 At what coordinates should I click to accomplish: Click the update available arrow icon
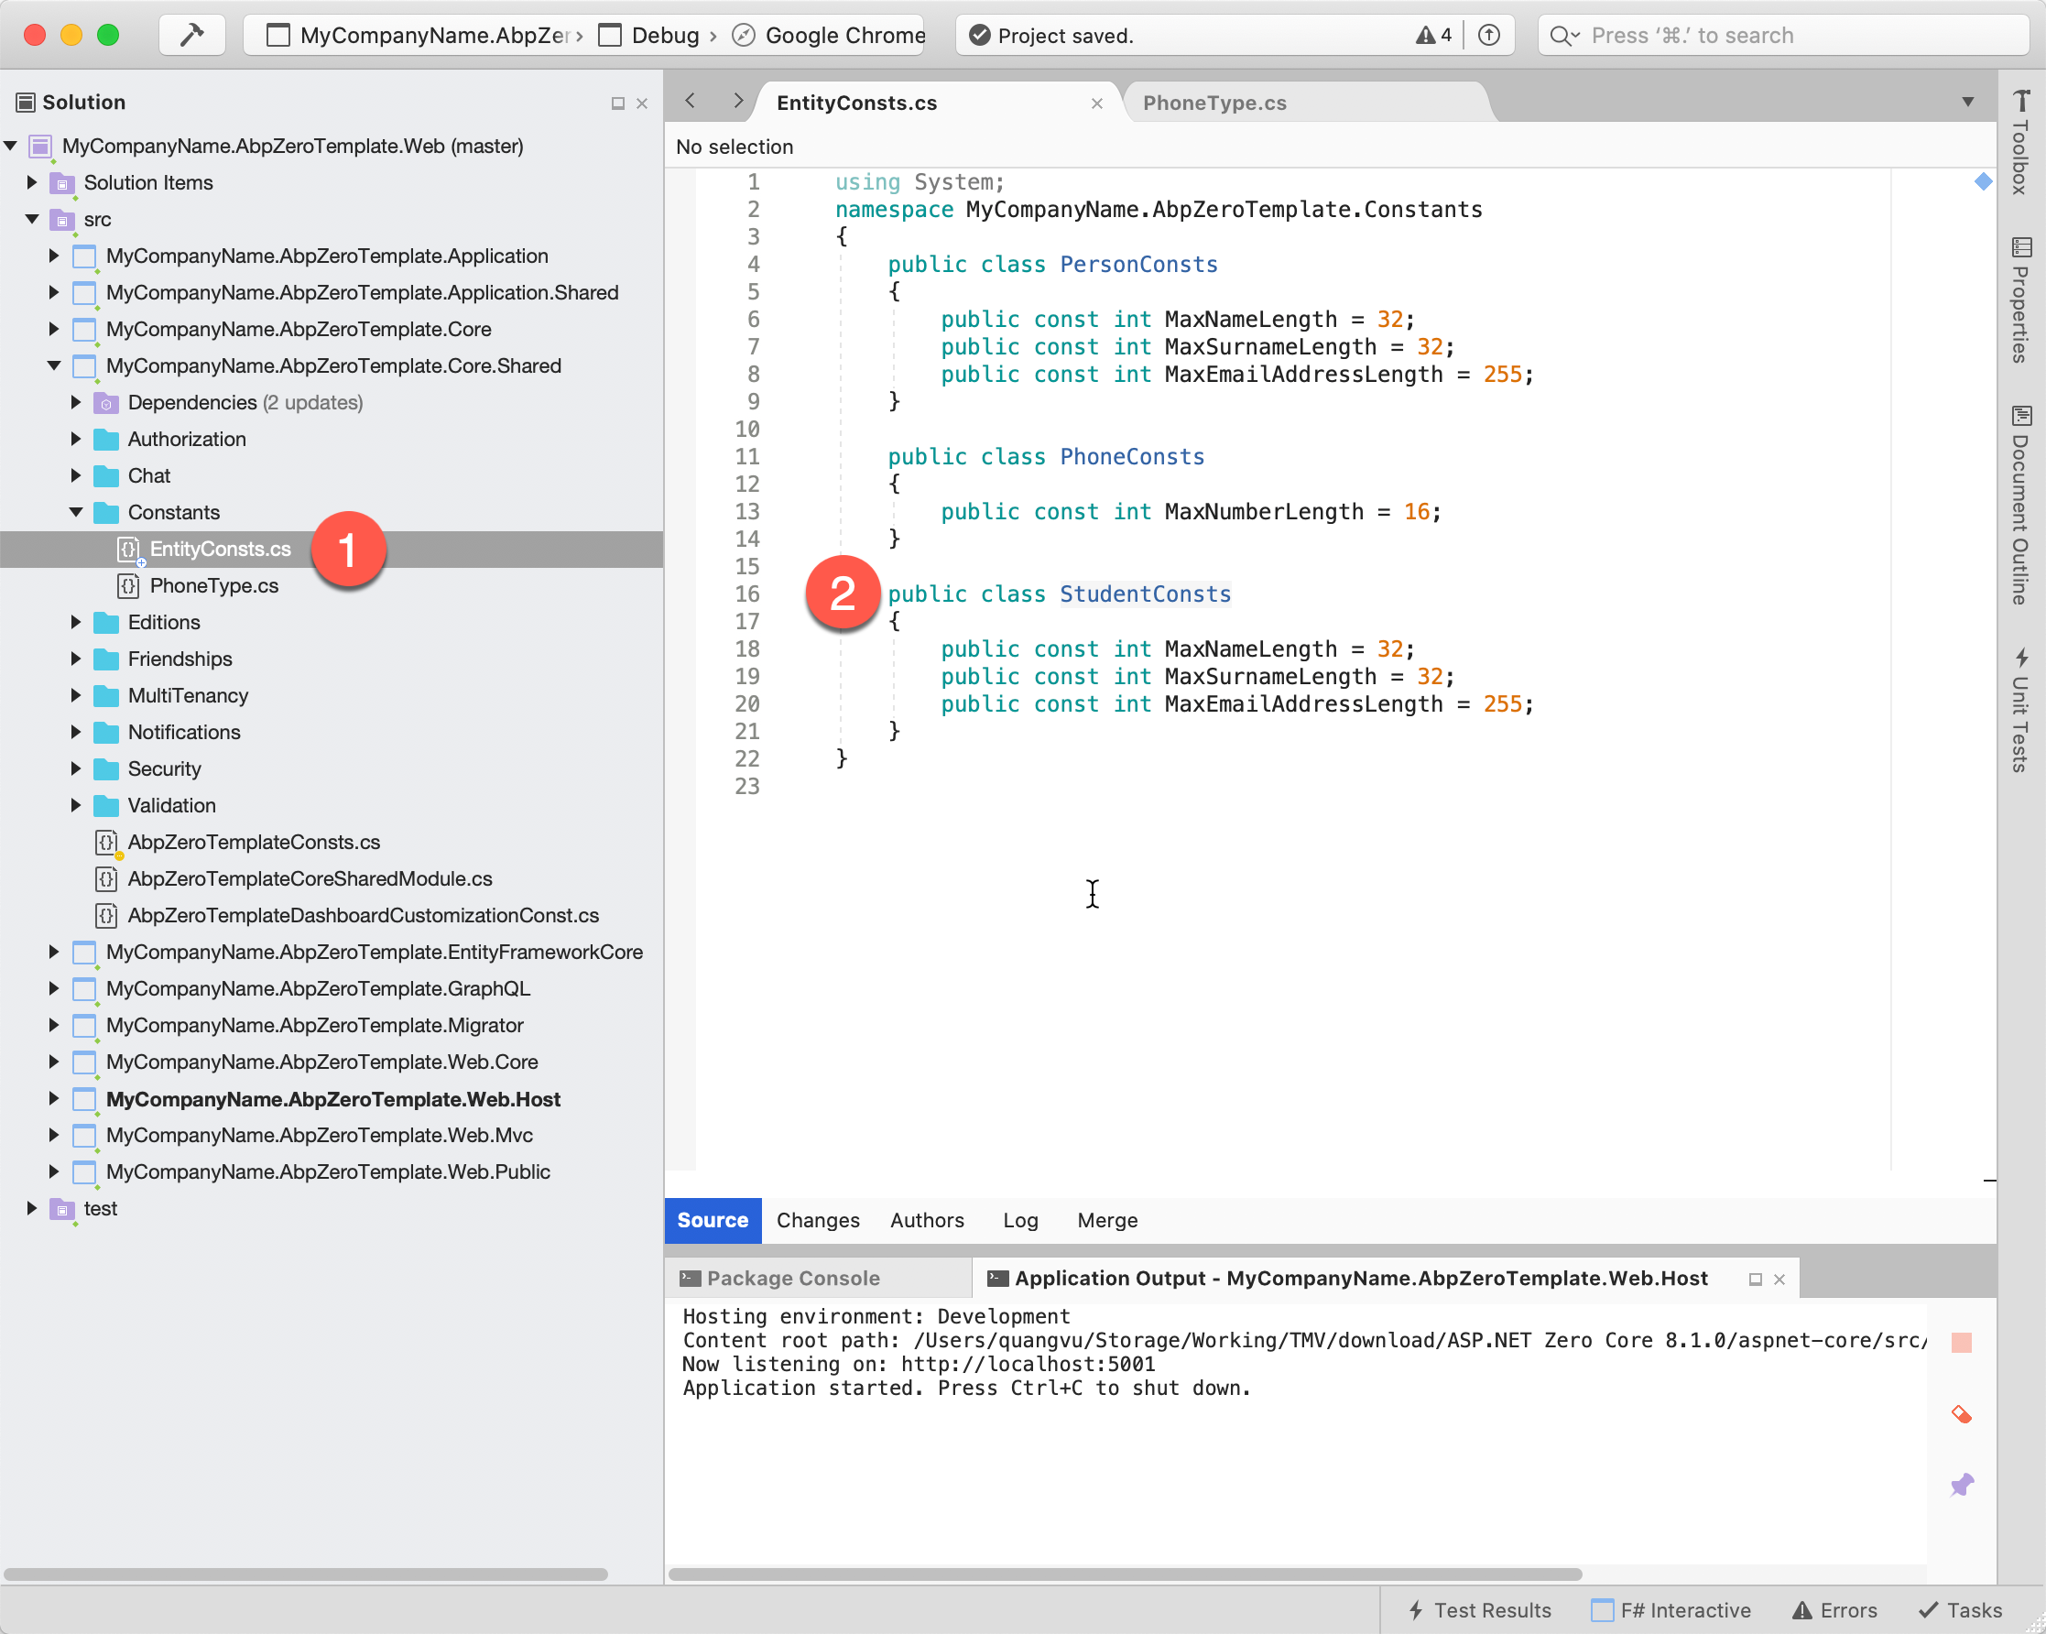[1489, 35]
